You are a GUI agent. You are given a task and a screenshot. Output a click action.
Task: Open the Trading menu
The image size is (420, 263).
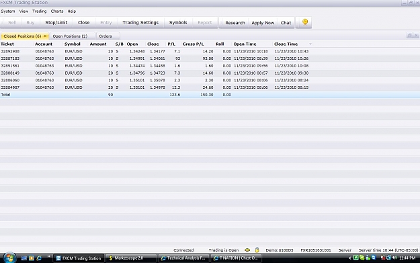click(40, 11)
